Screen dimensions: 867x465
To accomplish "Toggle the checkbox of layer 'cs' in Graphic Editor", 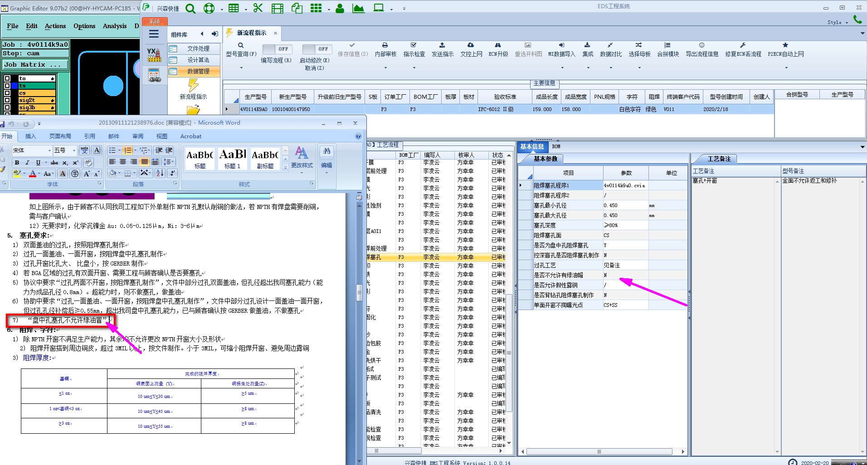I will [x=7, y=93].
